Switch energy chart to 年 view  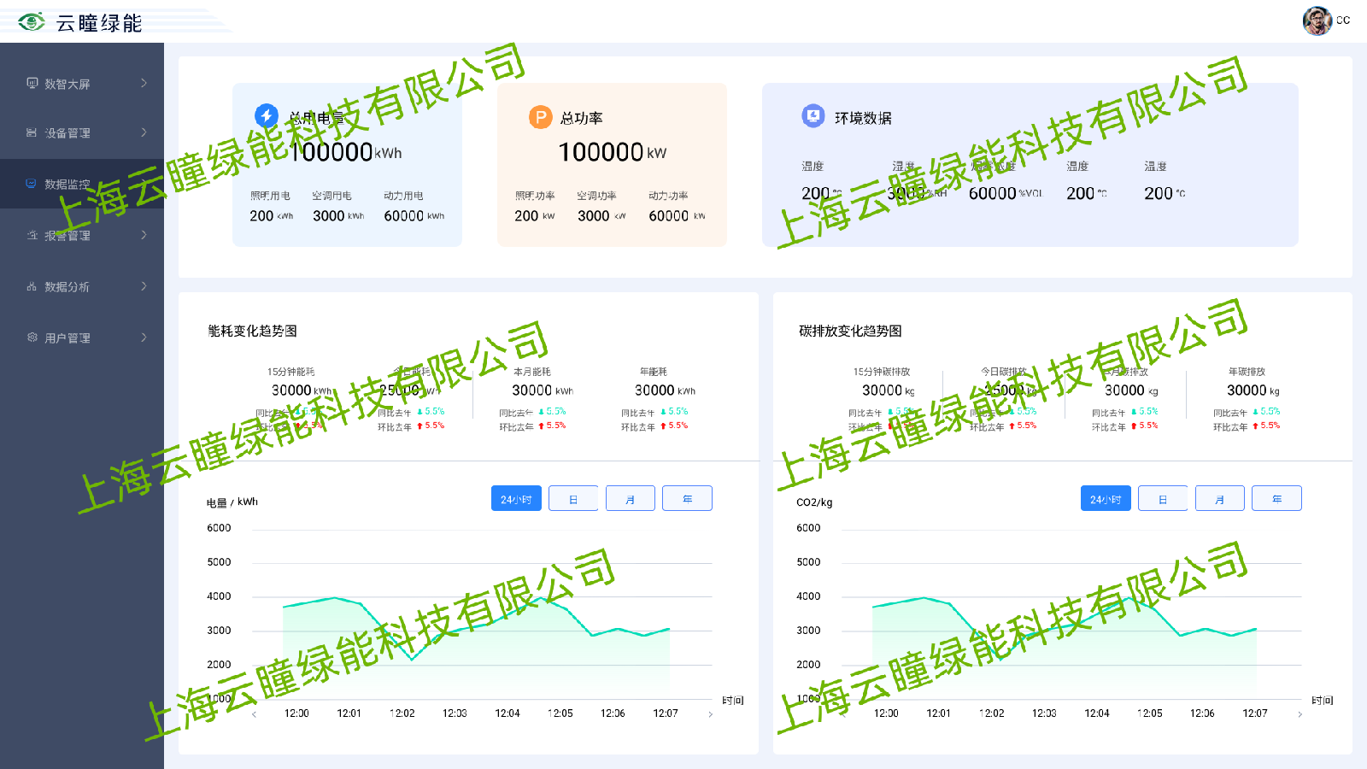[687, 499]
